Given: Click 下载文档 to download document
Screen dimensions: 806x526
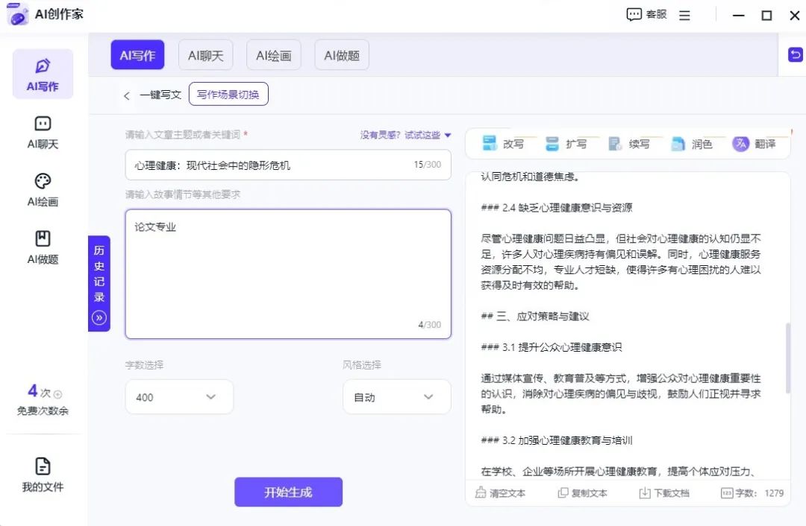Looking at the screenshot, I should pyautogui.click(x=664, y=493).
